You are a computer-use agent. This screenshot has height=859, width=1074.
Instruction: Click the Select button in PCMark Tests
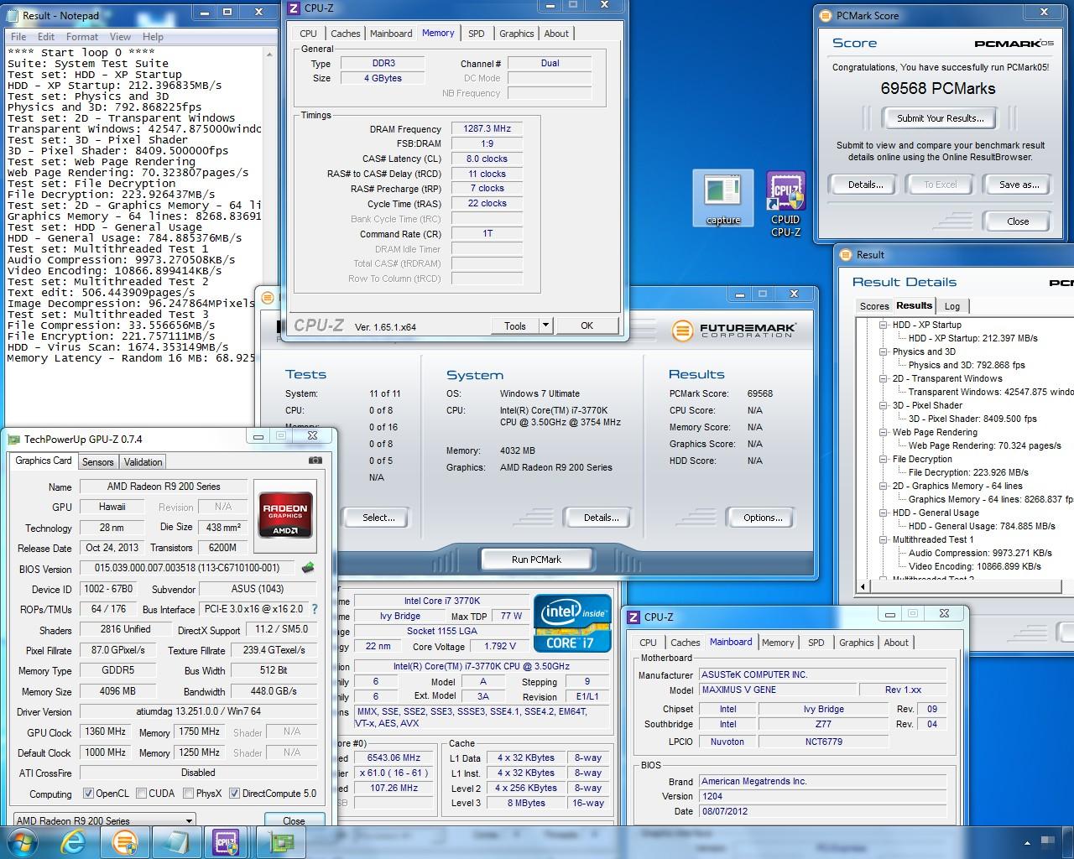coord(378,518)
